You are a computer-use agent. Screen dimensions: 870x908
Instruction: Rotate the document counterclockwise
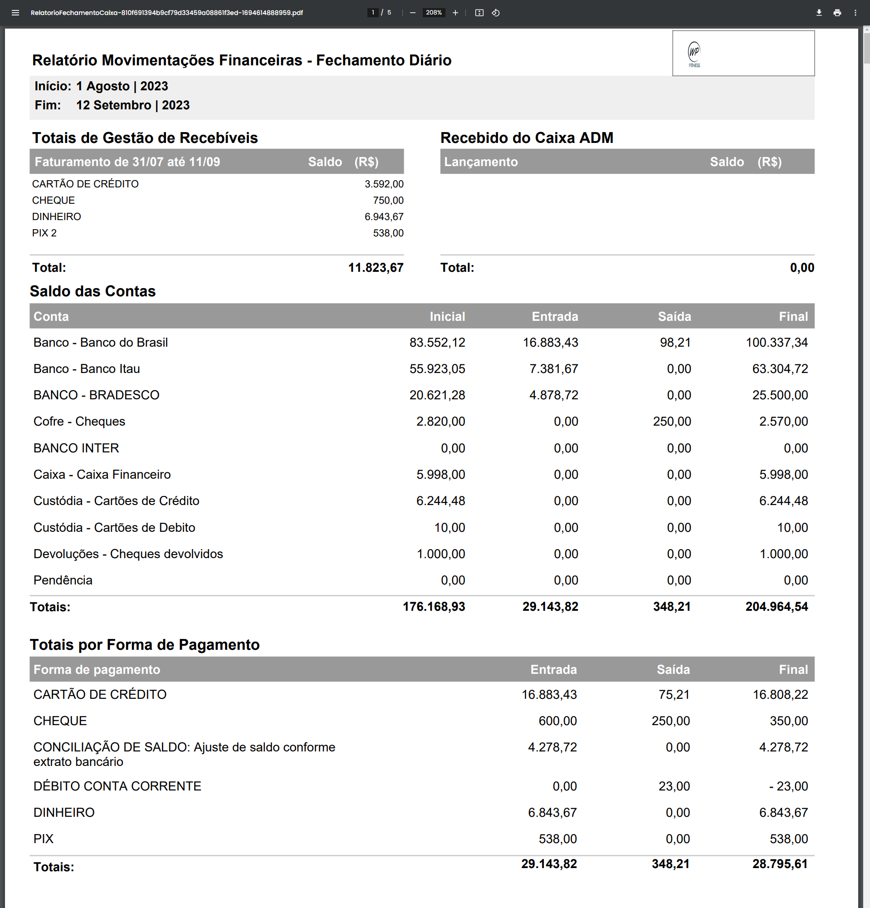click(x=495, y=13)
